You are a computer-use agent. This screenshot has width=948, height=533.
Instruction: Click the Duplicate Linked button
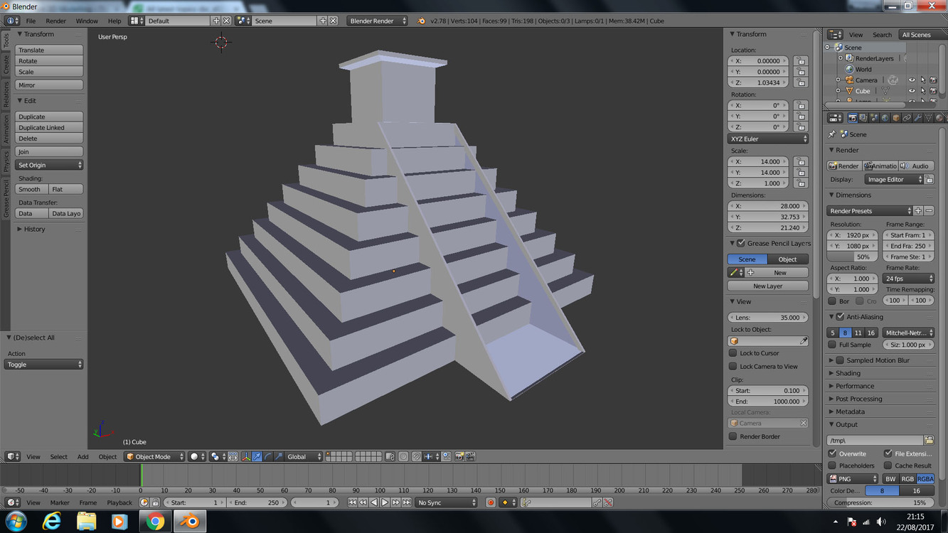click(x=48, y=128)
